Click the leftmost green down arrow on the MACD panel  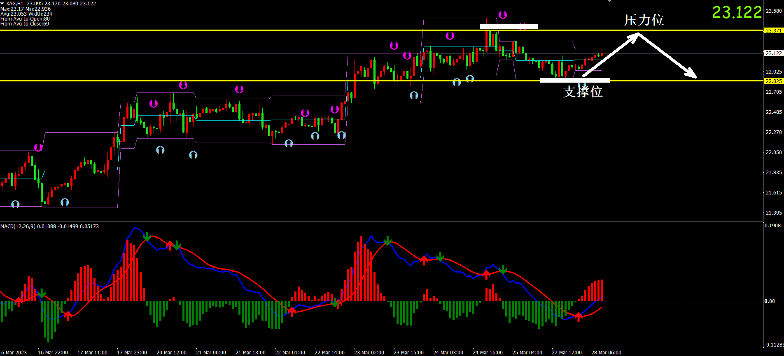pos(42,294)
